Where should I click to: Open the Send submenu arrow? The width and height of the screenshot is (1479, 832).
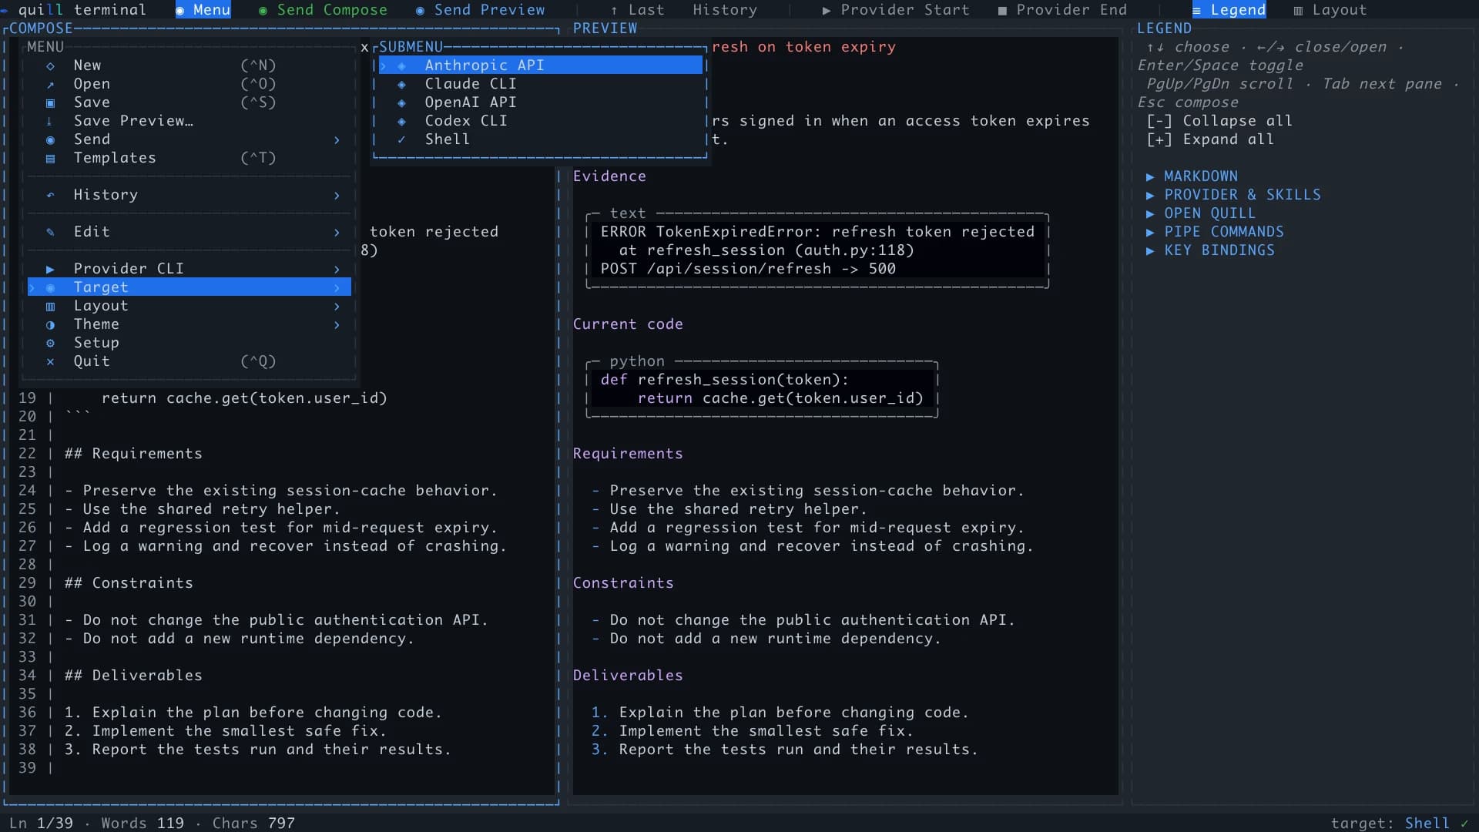point(337,139)
